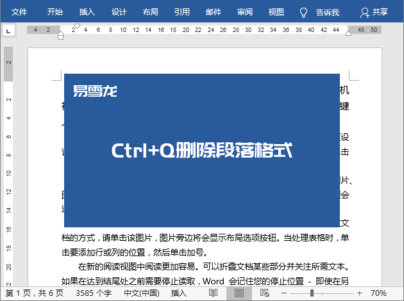Click the line starting 击要添加行或列的位置
404x301 pixels.
pyautogui.click(x=135, y=252)
